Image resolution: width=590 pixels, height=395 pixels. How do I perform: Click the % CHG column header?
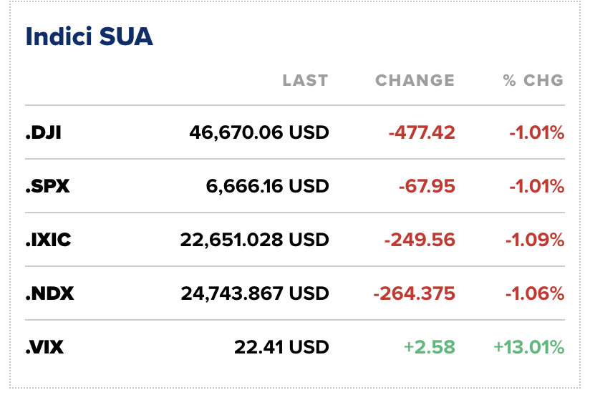tap(533, 80)
